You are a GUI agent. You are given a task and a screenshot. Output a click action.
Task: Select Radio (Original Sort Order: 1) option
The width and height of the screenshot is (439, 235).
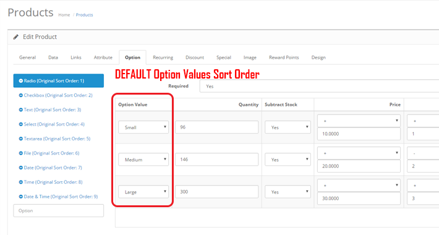[x=59, y=80]
